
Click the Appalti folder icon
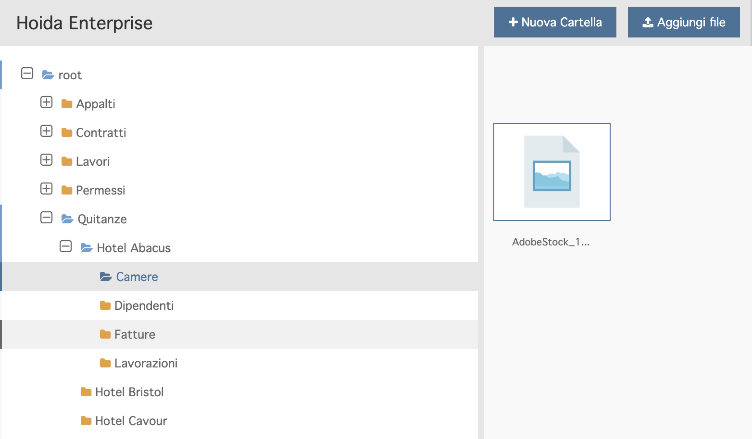pos(67,104)
